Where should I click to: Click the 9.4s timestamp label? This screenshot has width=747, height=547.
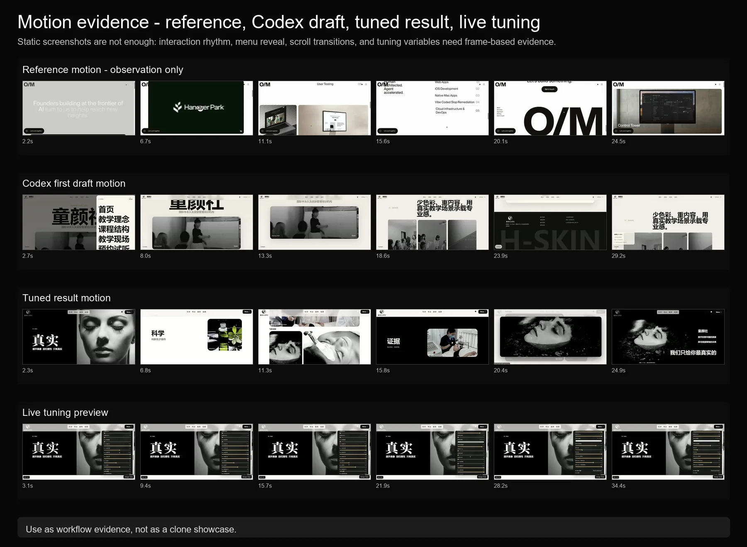coord(146,486)
